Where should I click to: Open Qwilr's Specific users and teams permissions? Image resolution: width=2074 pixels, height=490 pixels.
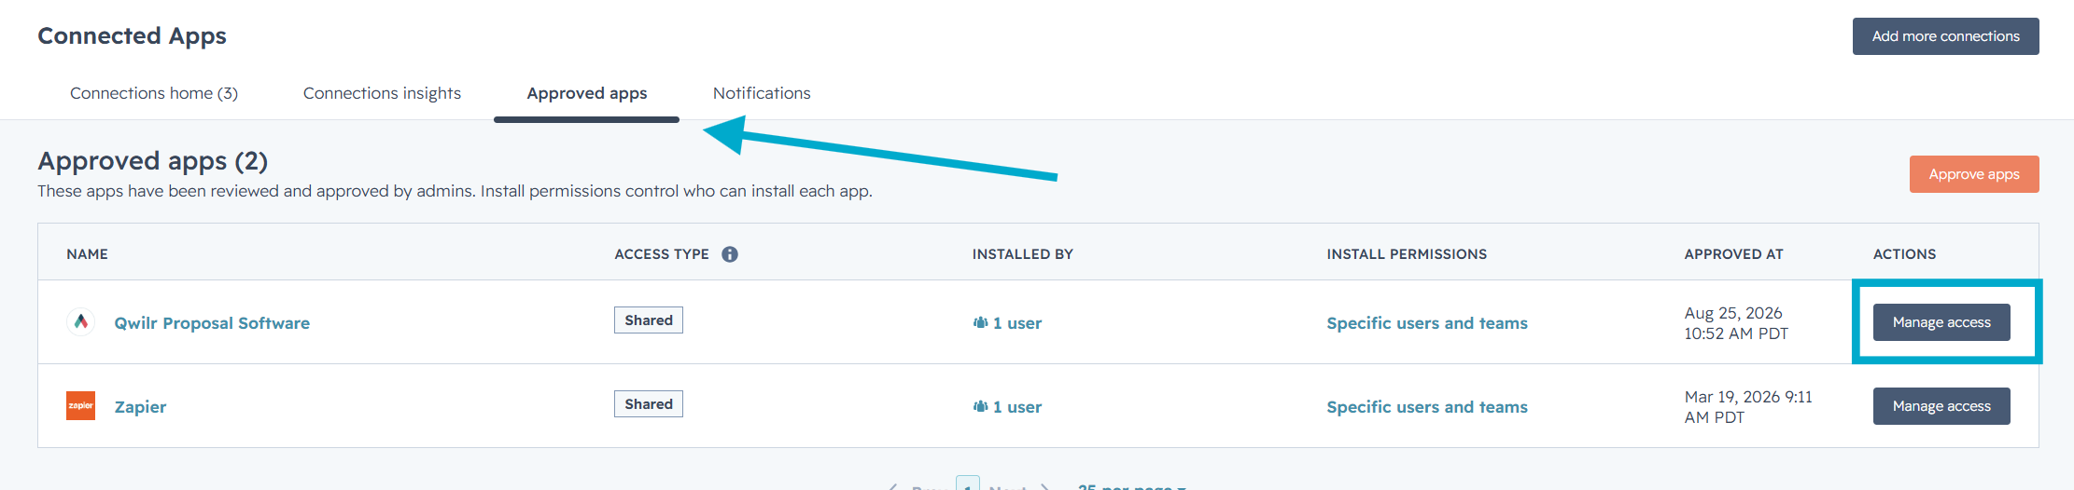click(1427, 323)
